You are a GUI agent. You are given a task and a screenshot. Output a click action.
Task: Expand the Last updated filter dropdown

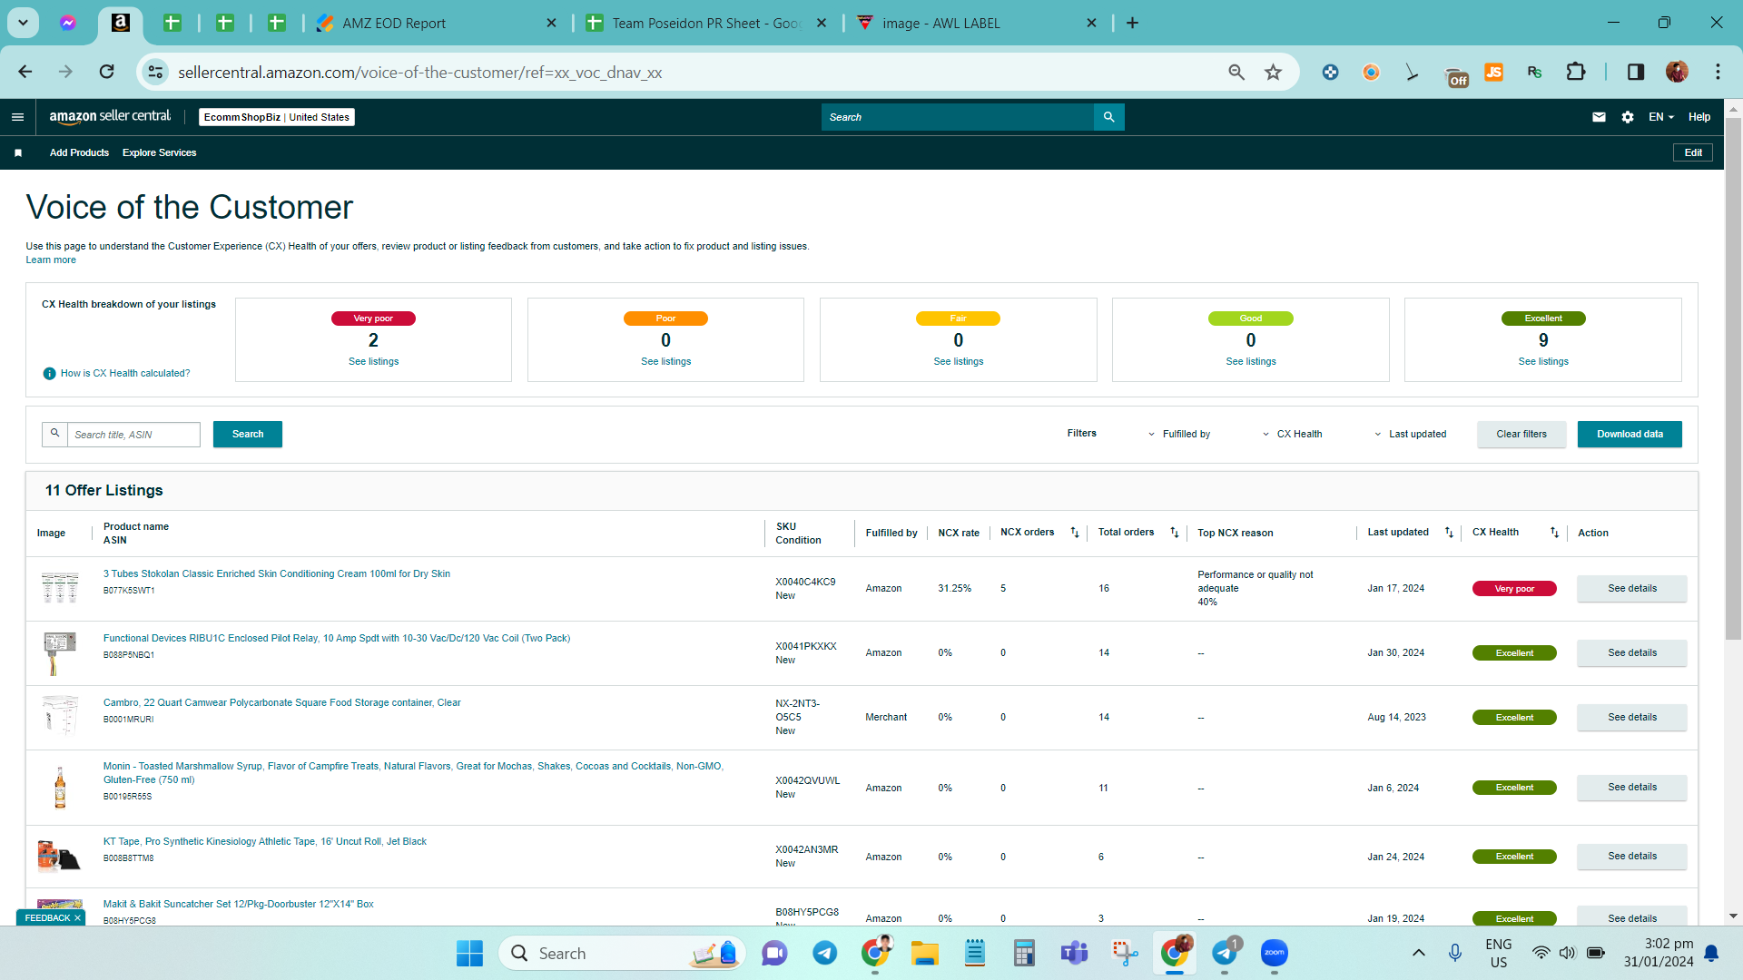[x=1410, y=435]
